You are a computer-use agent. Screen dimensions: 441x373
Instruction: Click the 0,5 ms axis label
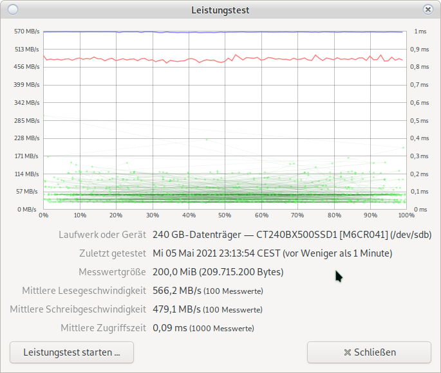(x=419, y=120)
